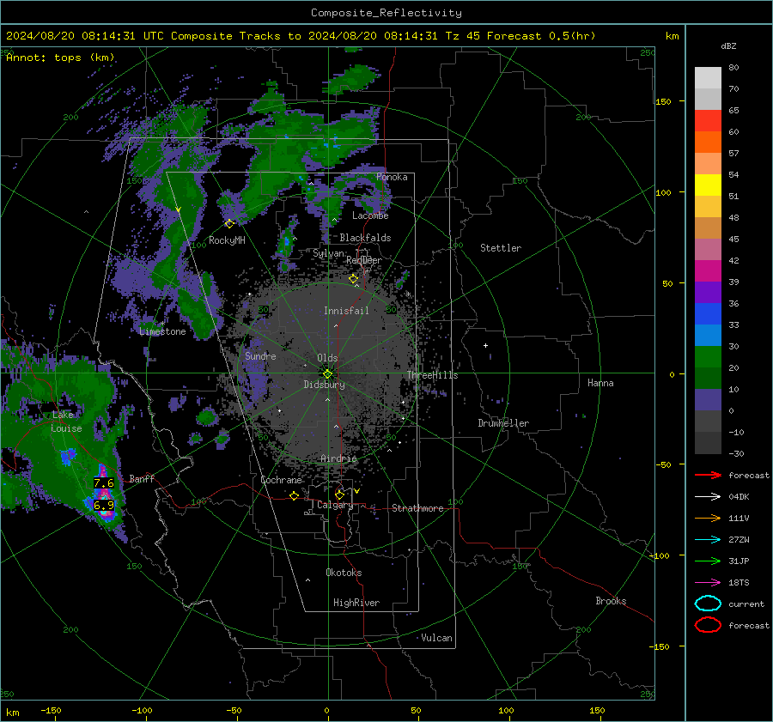The height and width of the screenshot is (722, 773).
Task: Click the Banff town label
Action: click(x=142, y=478)
